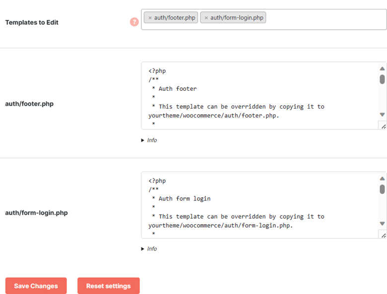Viewport: 387px width, 294px height.
Task: Click Reset settings button
Action: pos(109,286)
